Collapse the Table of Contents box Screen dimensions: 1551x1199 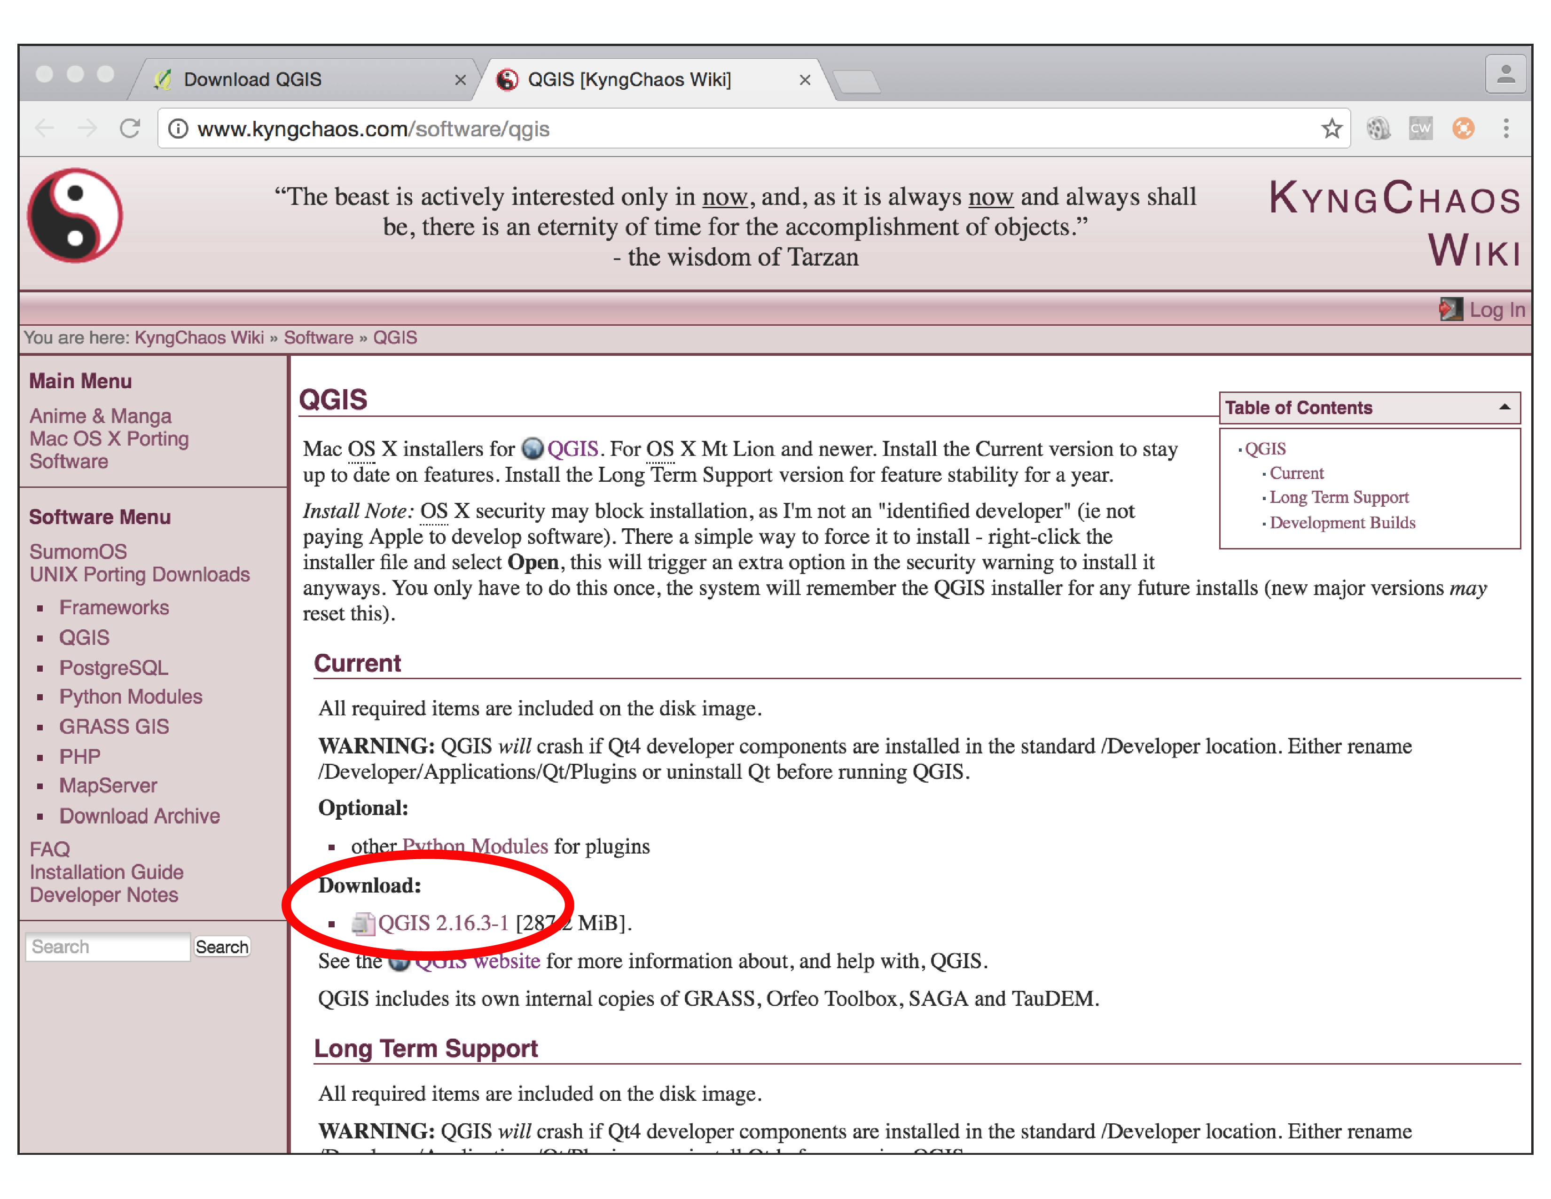(1504, 407)
